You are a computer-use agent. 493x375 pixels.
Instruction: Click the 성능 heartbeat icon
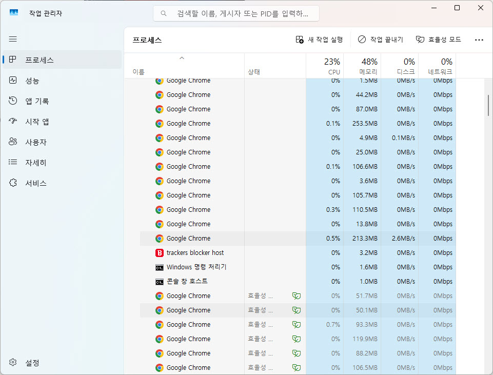[13, 80]
